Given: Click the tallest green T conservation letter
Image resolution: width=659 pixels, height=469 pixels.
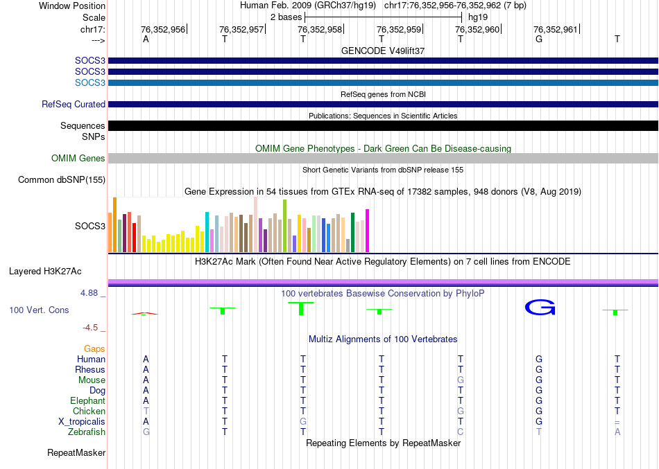Looking at the screenshot, I should [x=301, y=308].
